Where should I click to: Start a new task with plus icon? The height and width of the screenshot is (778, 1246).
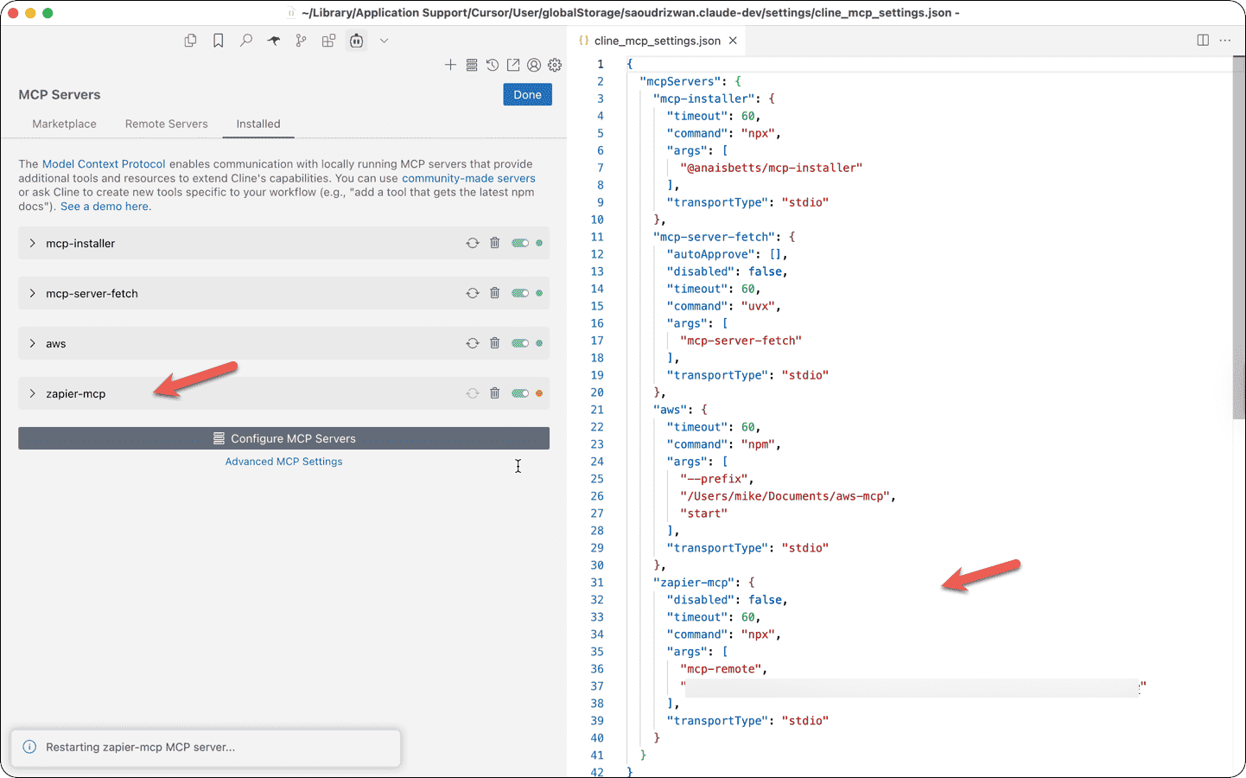(450, 65)
